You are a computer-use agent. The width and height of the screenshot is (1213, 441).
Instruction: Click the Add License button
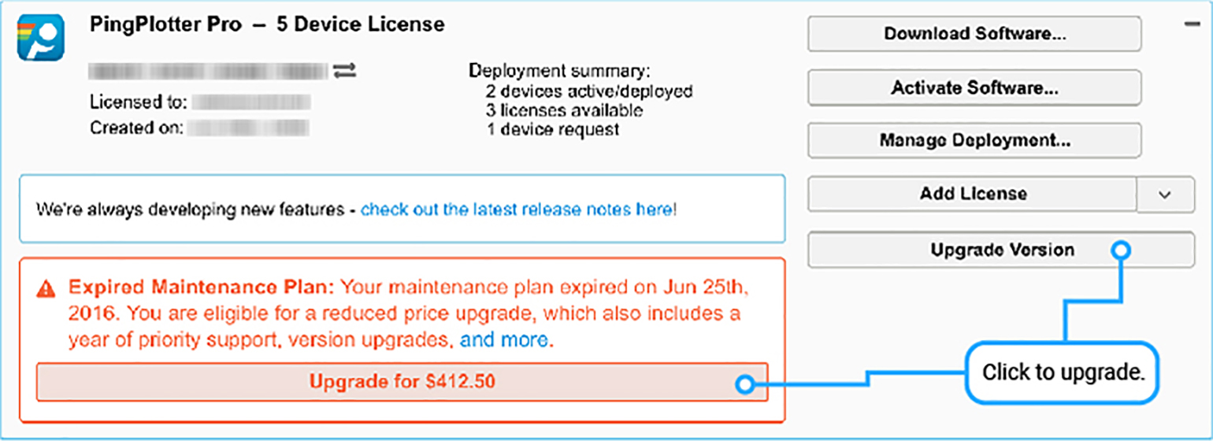[x=973, y=194]
